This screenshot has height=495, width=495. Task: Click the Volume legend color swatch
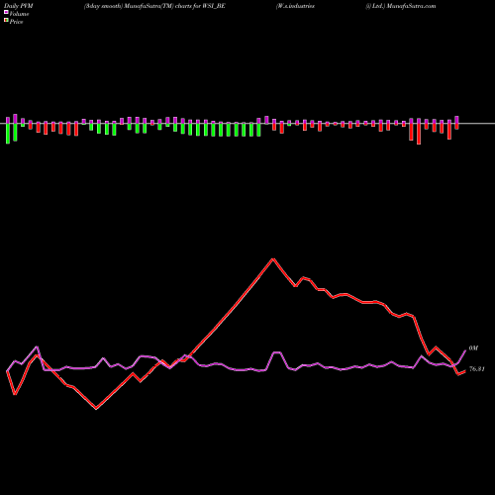(x=6, y=13)
